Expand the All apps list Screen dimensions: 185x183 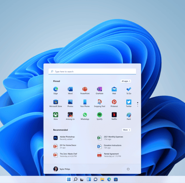coord(126,81)
